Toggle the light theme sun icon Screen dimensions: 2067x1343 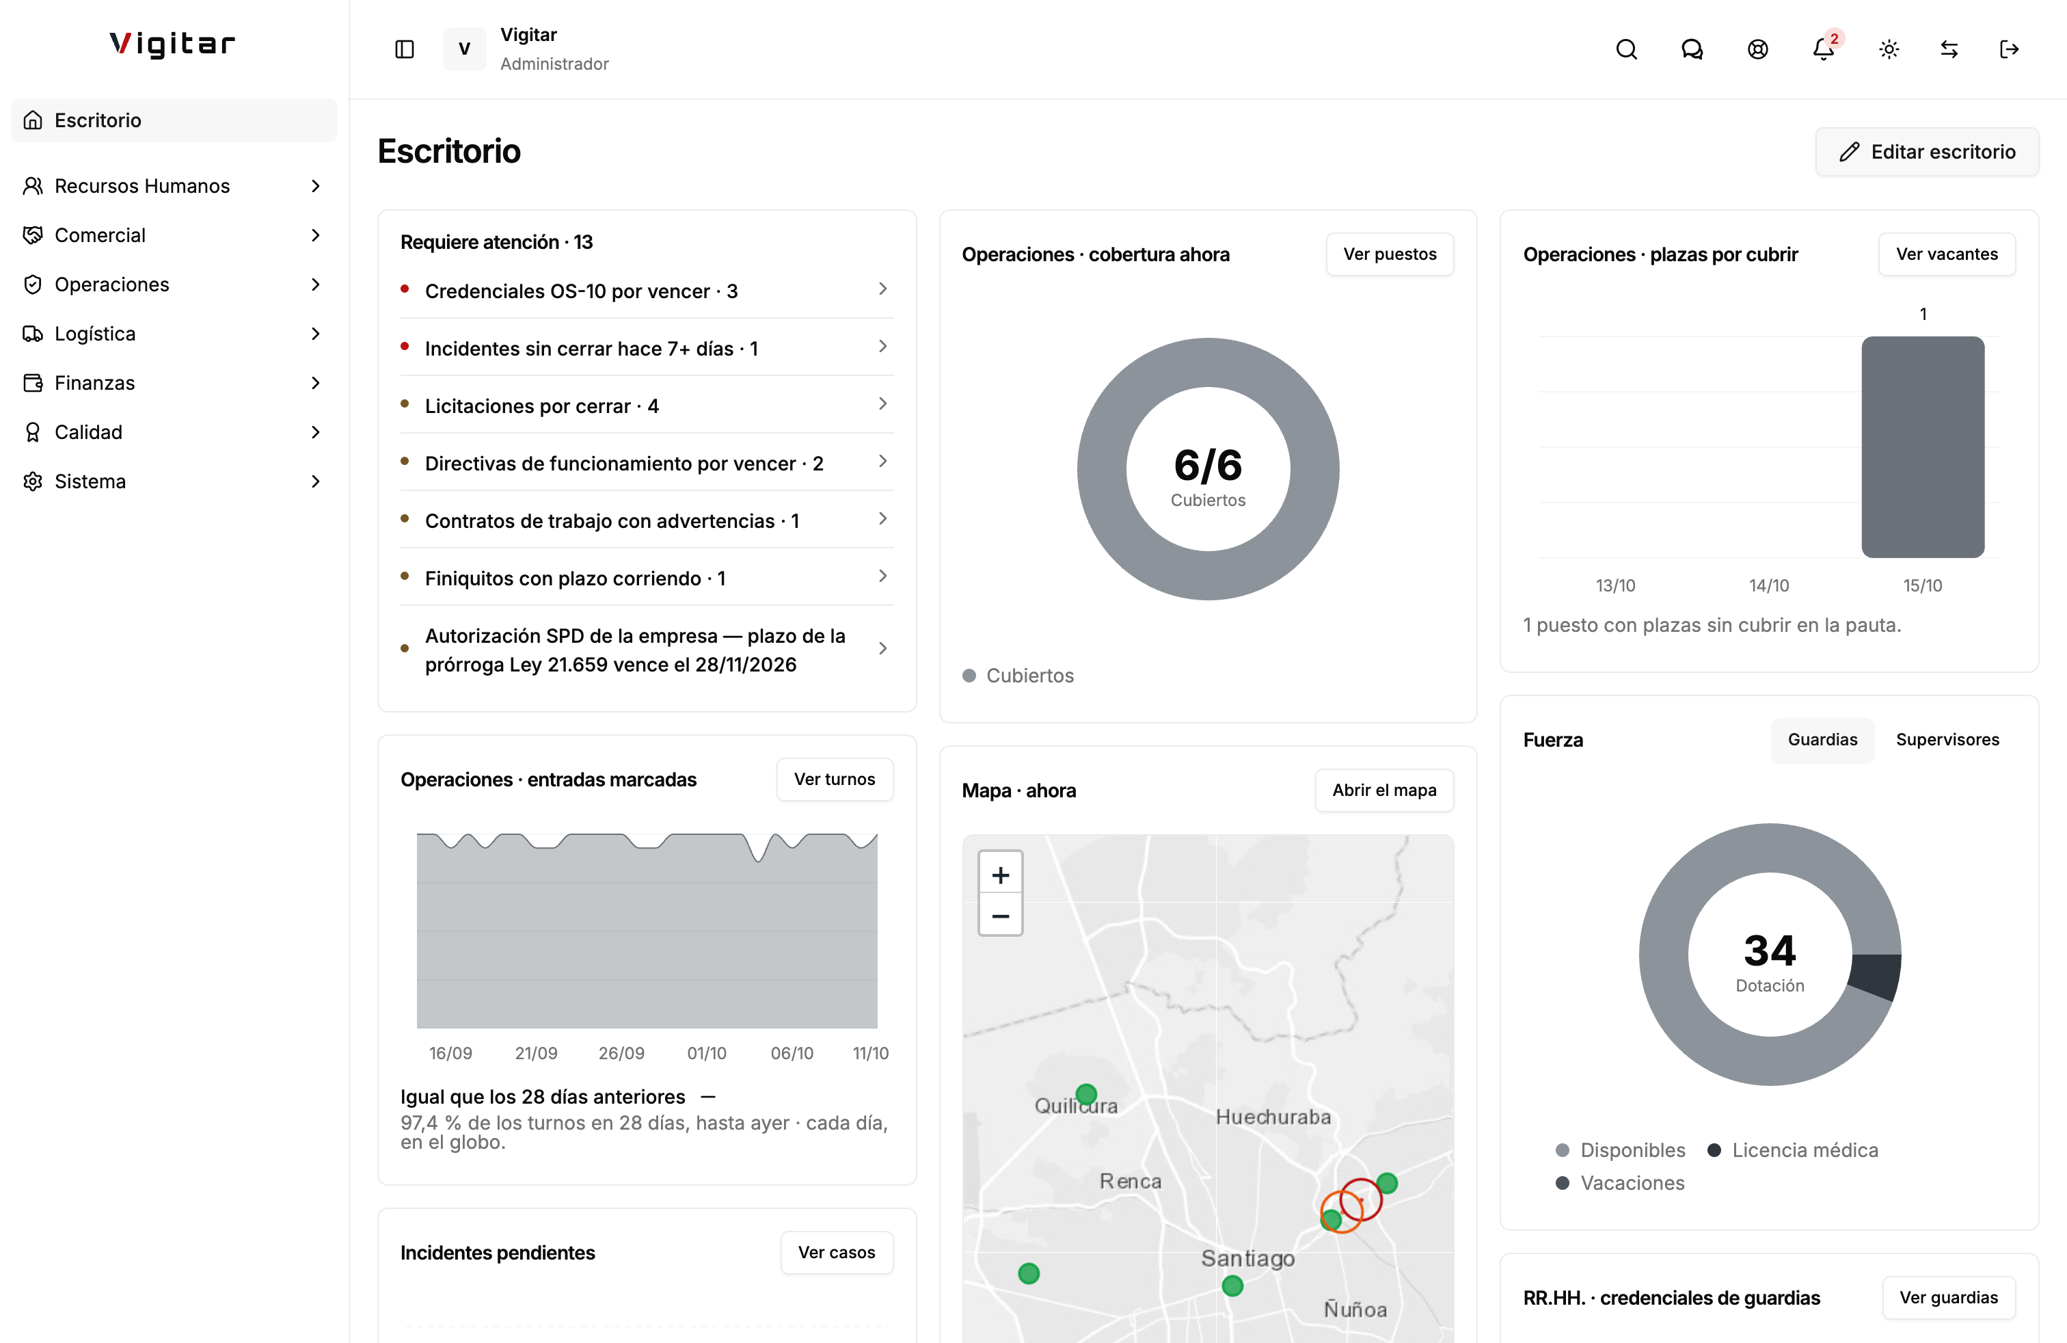(x=1889, y=49)
